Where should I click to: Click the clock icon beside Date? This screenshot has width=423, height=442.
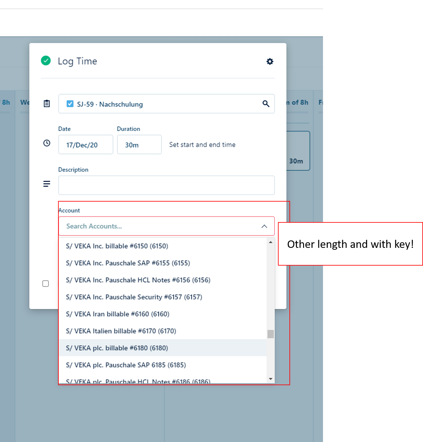point(47,143)
